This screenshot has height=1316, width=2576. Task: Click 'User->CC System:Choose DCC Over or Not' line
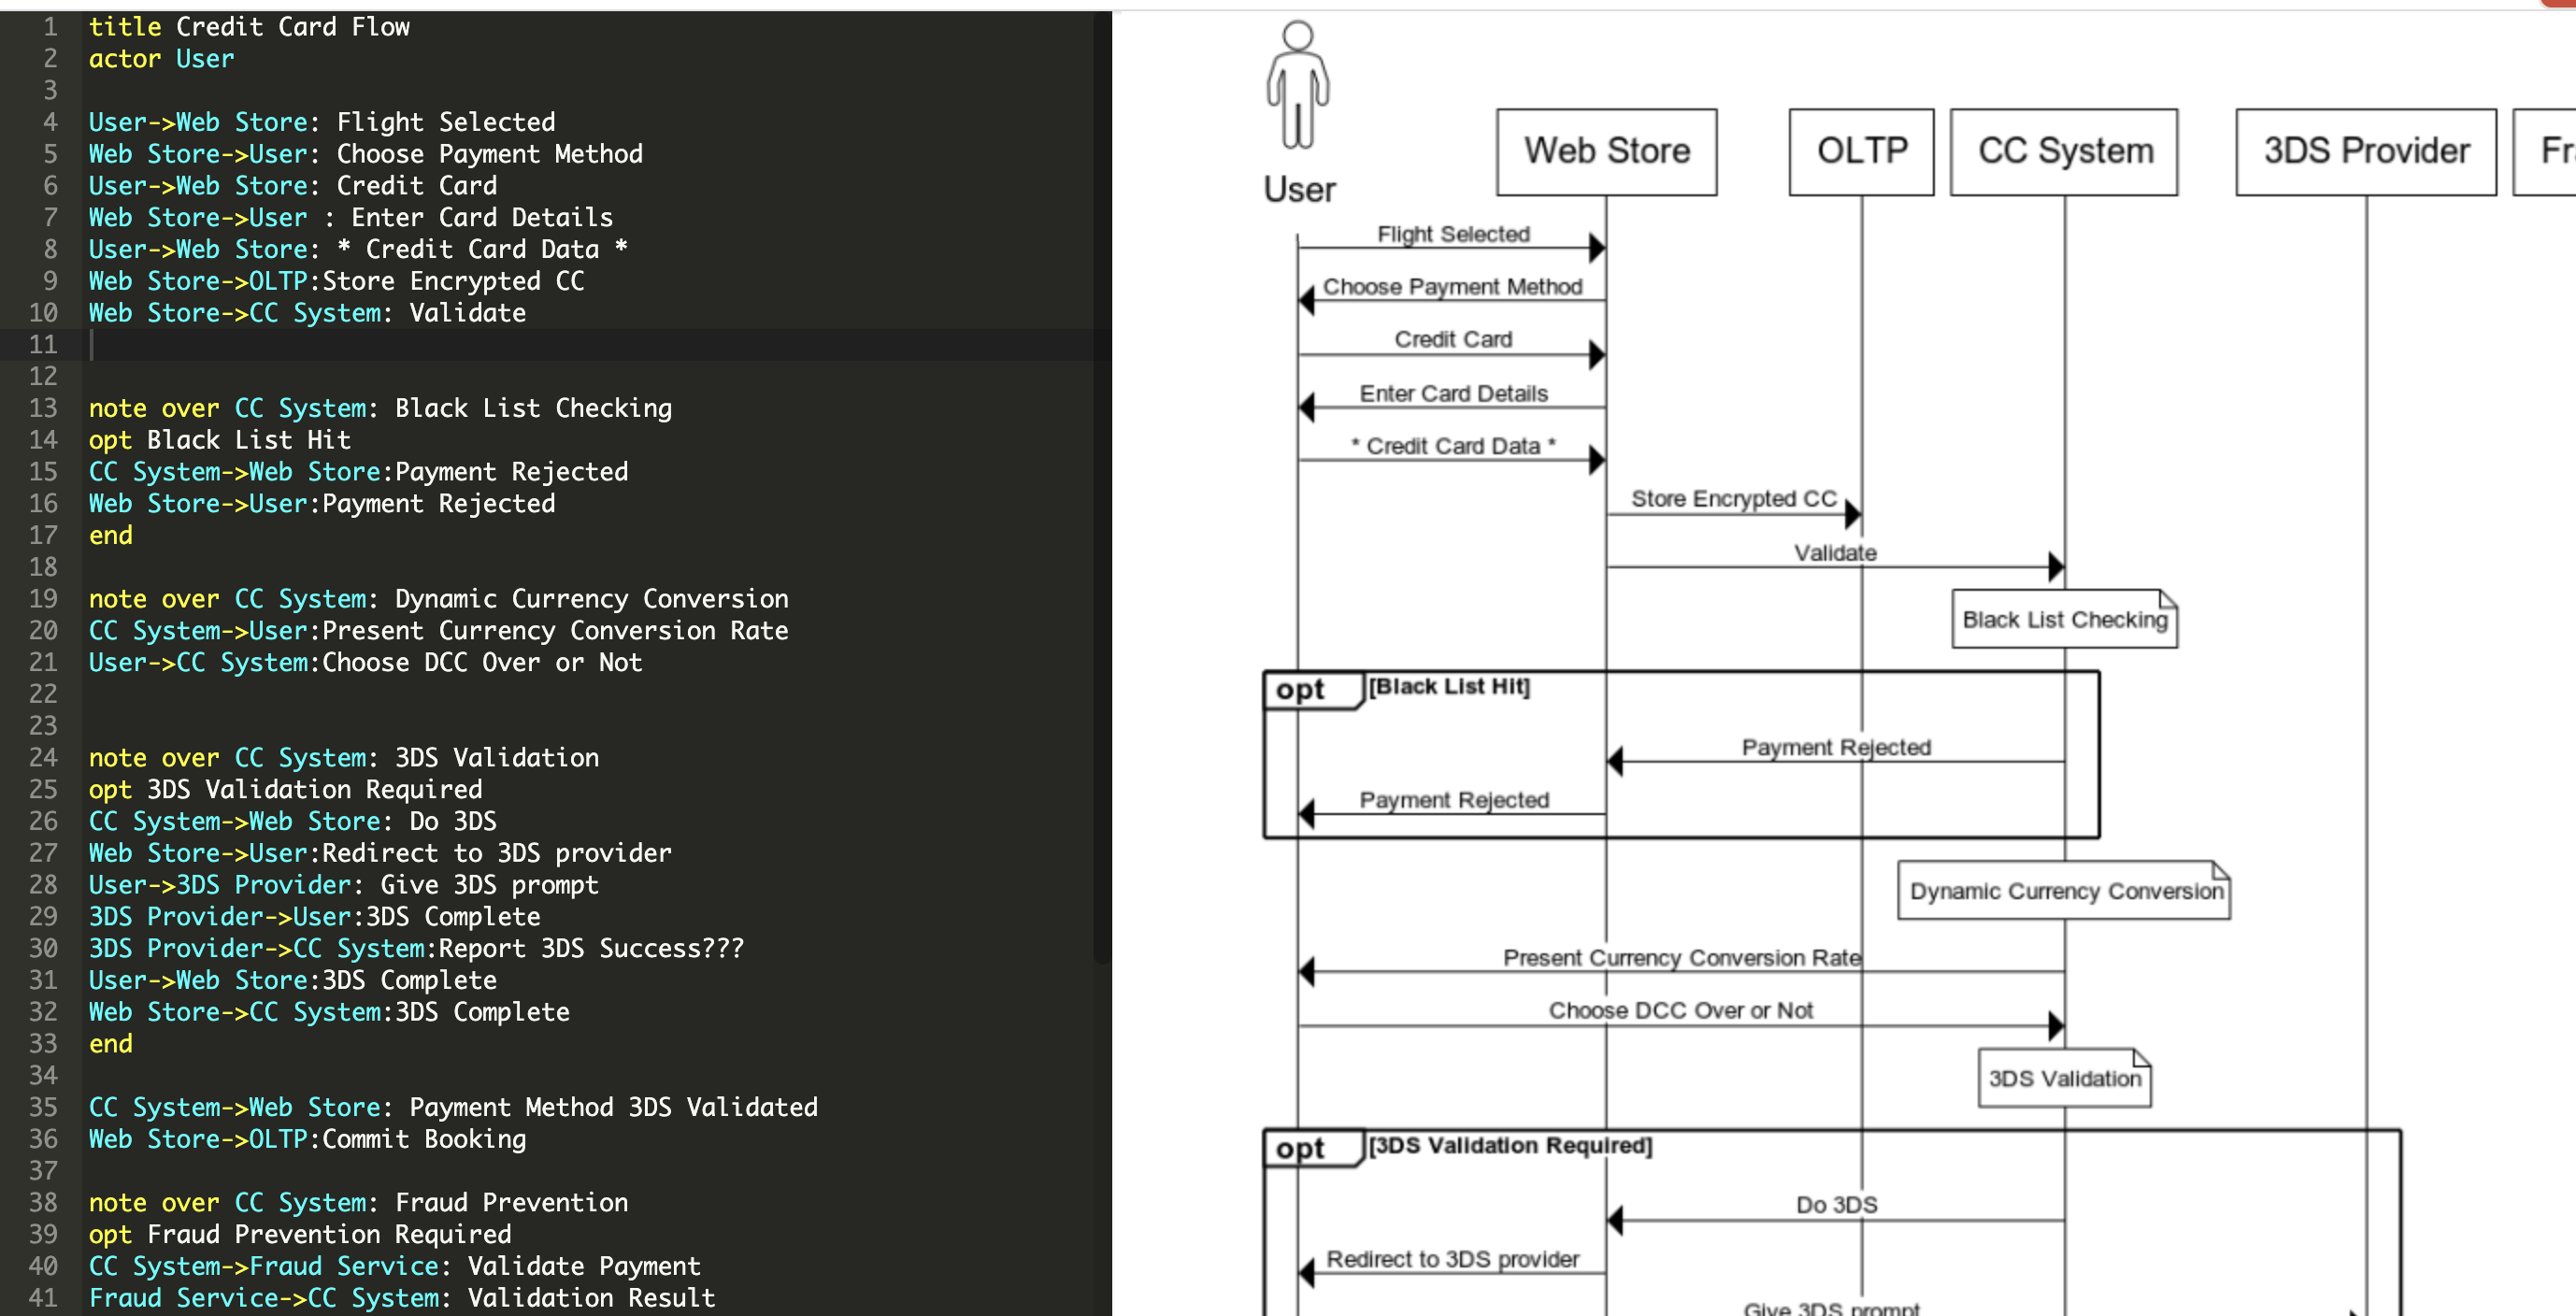[366, 663]
